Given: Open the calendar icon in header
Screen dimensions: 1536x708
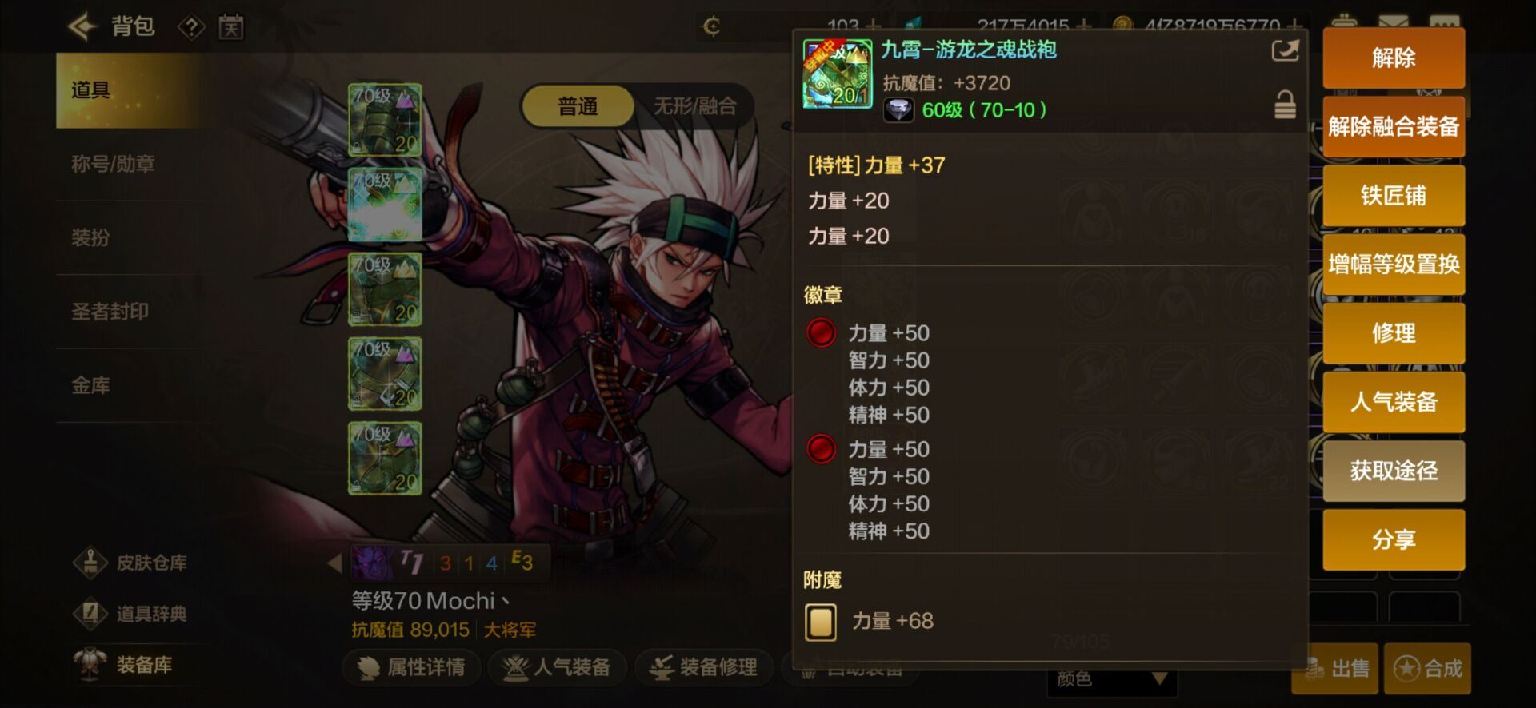Looking at the screenshot, I should tap(231, 28).
